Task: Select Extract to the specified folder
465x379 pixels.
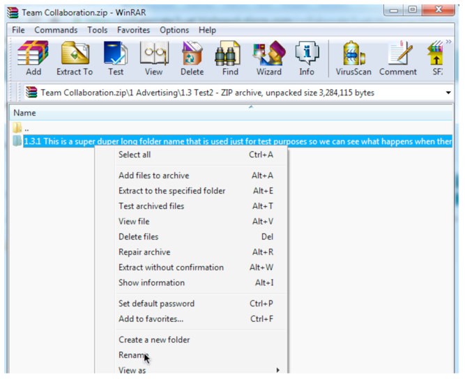Action: [x=171, y=191]
